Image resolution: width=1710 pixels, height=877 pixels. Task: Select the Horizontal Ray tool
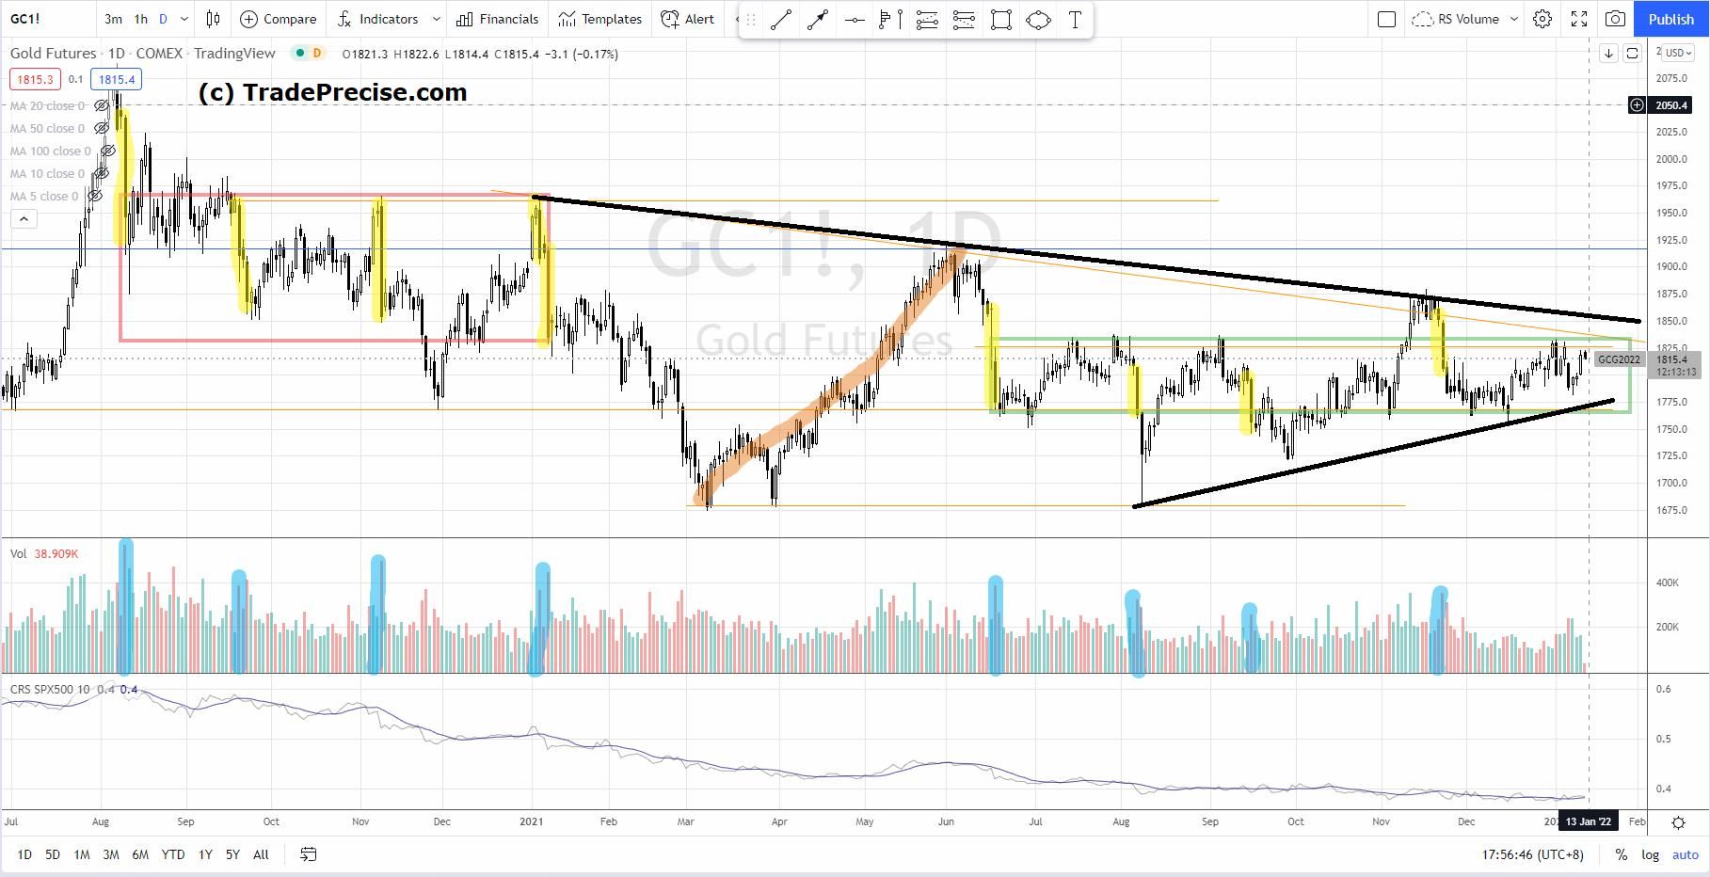pyautogui.click(x=855, y=19)
